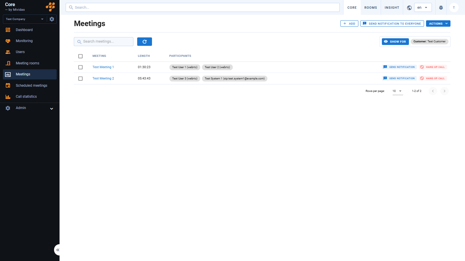Image resolution: width=465 pixels, height=261 pixels.
Task: Open user avatar T icon
Action: [454, 8]
